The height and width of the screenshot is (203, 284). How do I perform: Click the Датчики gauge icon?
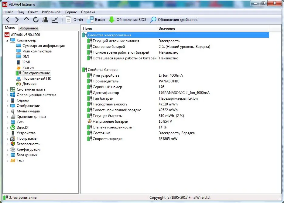coord(19,84)
